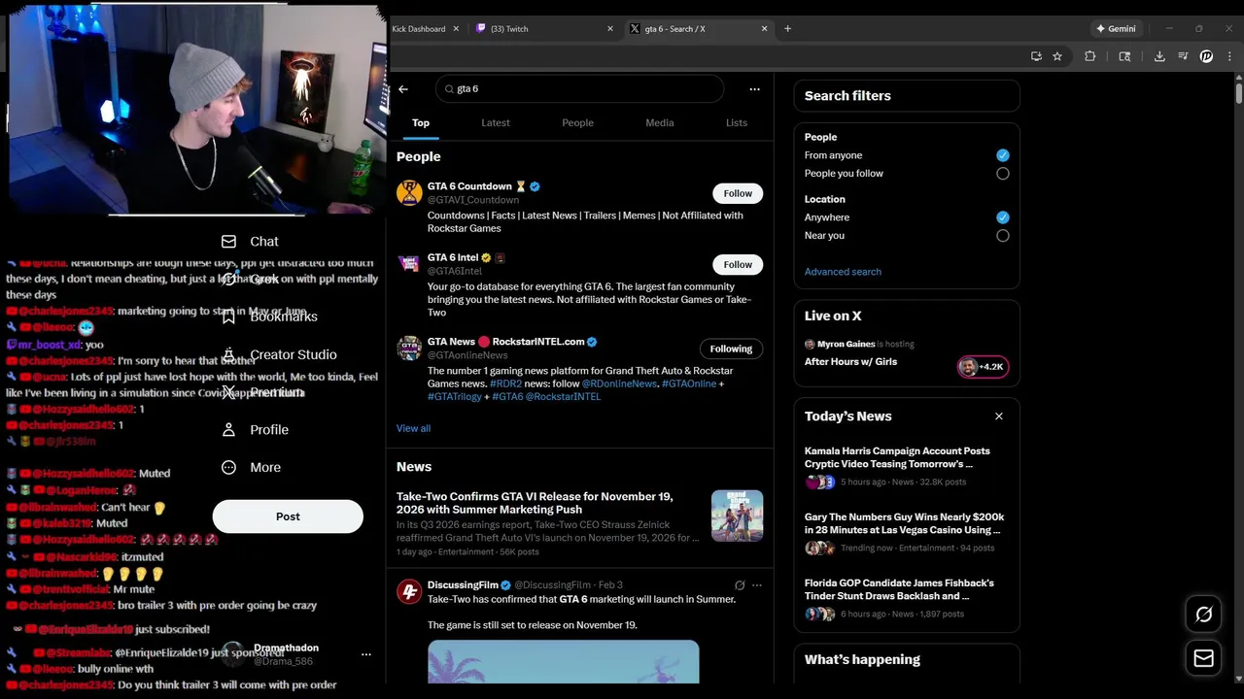Open Chat from X sidebar
This screenshot has height=699, width=1244.
click(x=251, y=242)
